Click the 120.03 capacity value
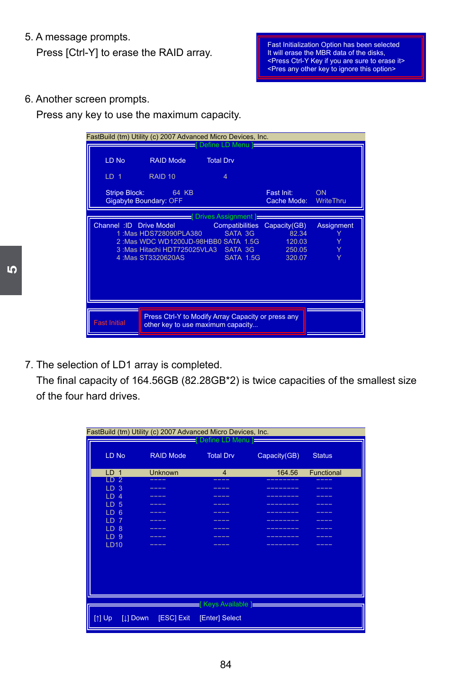The image size is (452, 689). coord(296,242)
